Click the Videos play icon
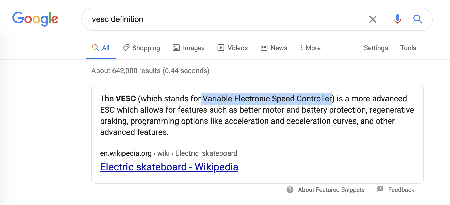The image size is (450, 205). 221,48
